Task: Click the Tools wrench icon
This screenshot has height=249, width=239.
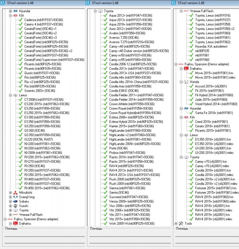Action: 181,223
